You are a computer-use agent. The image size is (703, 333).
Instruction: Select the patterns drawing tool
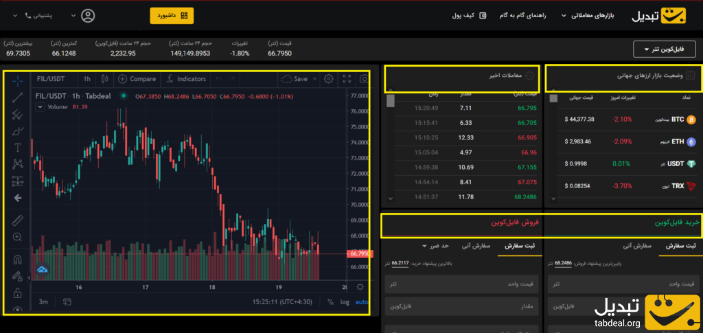click(x=17, y=164)
